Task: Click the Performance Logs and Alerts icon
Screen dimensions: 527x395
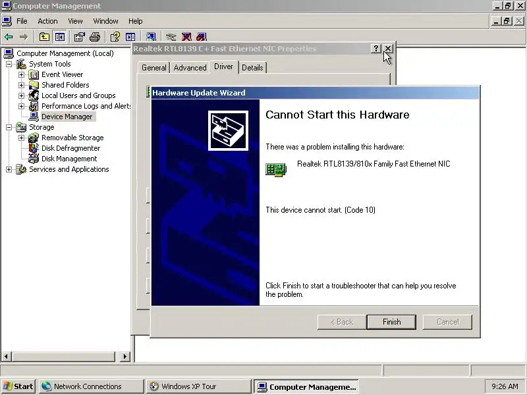Action: [34, 106]
